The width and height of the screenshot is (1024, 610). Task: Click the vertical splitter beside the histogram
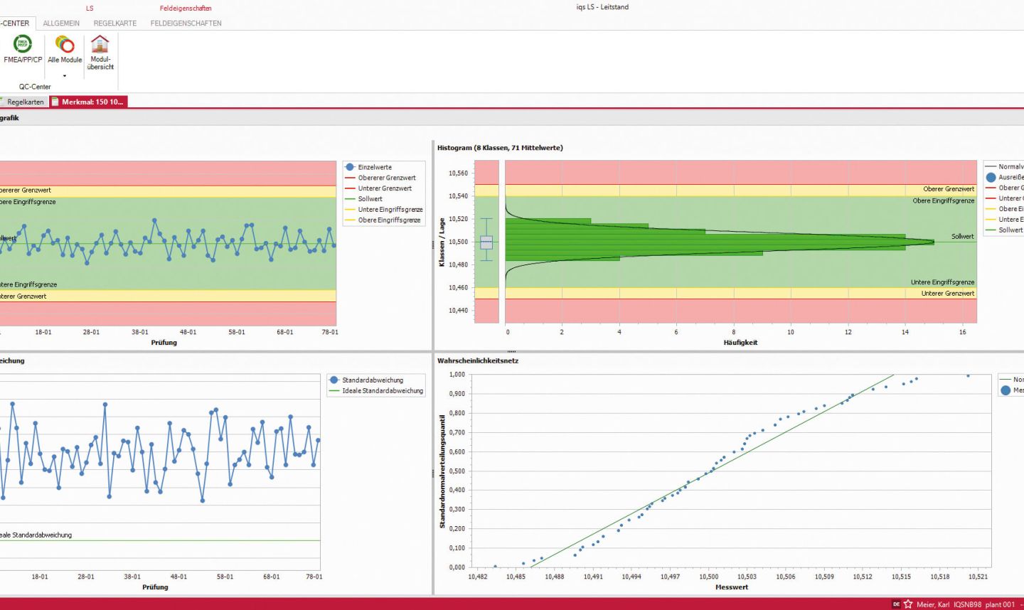point(433,245)
